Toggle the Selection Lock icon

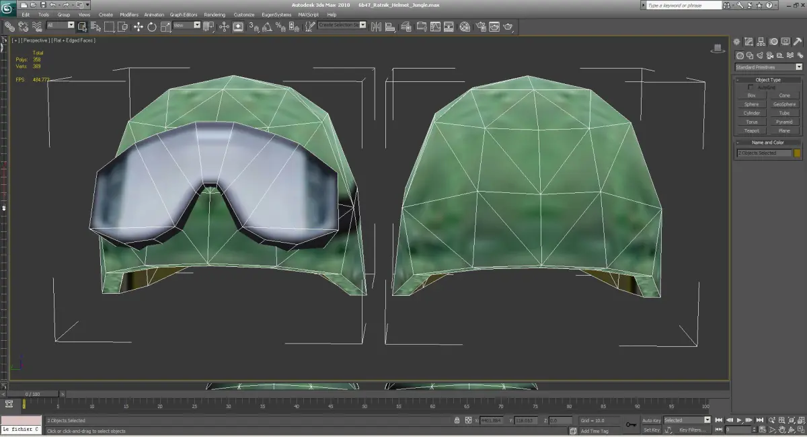[x=457, y=420]
